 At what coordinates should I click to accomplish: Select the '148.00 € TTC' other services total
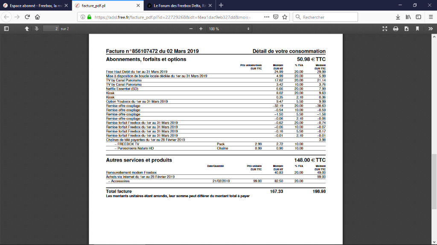point(310,160)
